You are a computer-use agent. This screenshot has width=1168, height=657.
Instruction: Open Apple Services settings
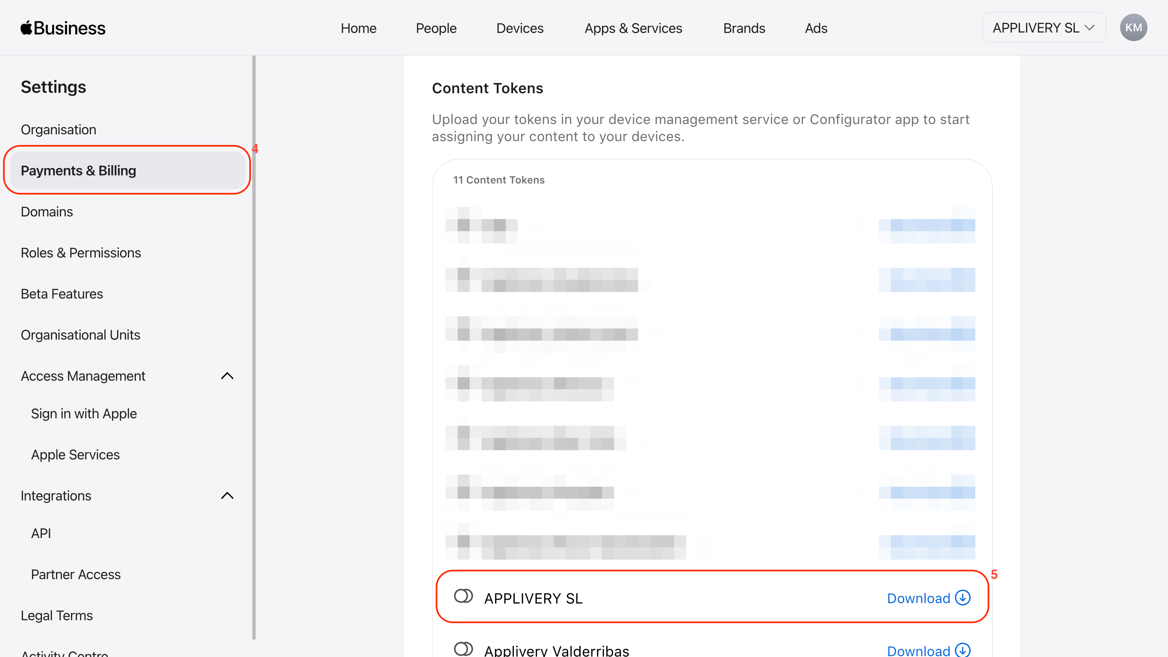pos(75,455)
